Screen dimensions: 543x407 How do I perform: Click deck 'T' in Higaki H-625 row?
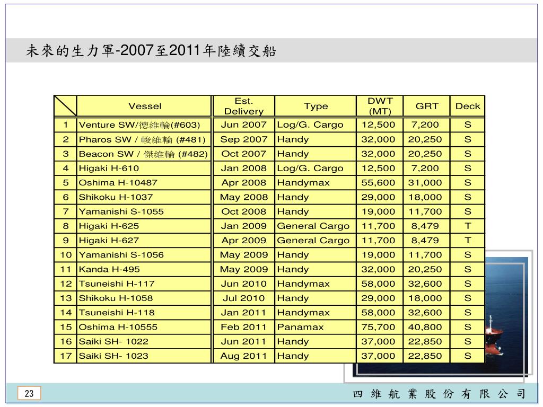[468, 226]
